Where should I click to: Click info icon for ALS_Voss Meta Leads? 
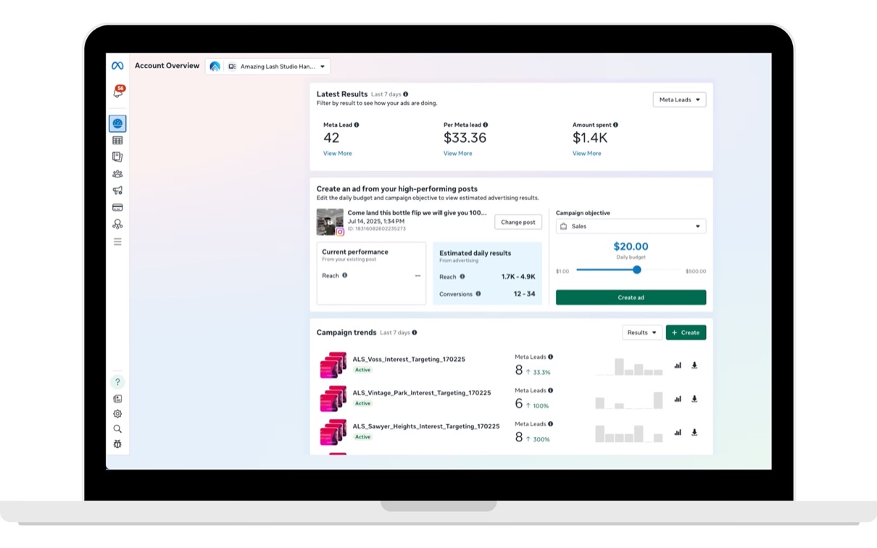(551, 357)
